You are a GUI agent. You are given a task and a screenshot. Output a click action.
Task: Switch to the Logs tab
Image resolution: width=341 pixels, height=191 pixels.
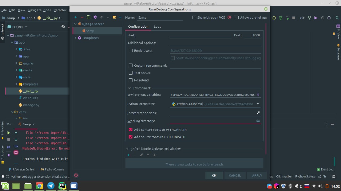pyautogui.click(x=157, y=27)
